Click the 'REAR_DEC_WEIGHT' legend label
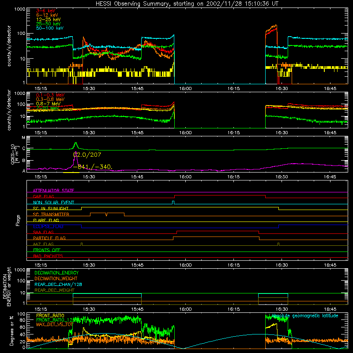 coord(54,290)
